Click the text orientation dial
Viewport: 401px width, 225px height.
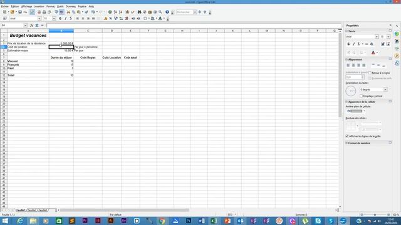pos(351,91)
